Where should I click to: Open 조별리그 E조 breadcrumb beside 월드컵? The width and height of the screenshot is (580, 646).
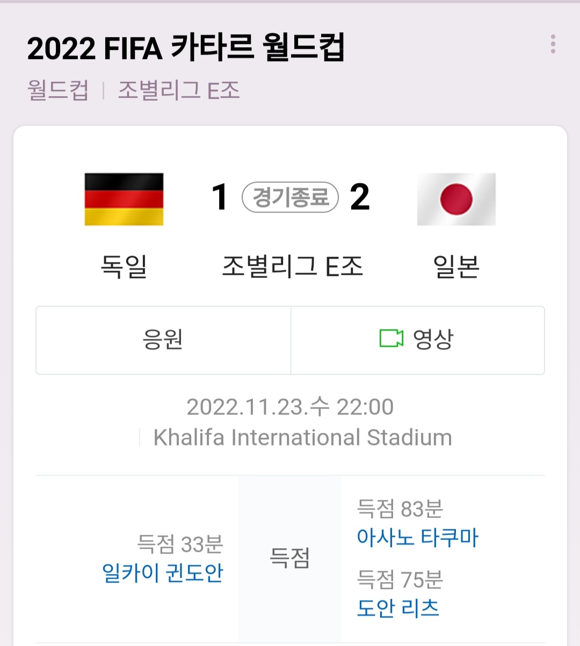pos(179,90)
